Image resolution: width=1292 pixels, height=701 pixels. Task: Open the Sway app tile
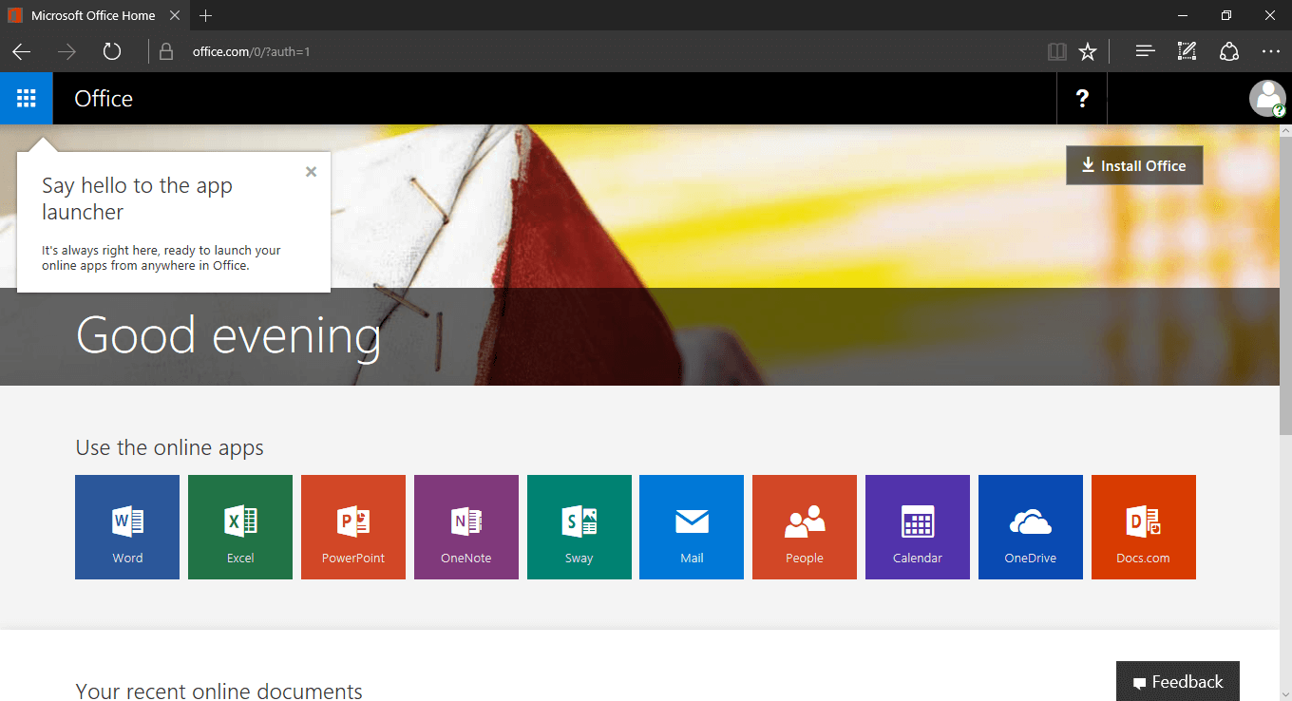579,527
